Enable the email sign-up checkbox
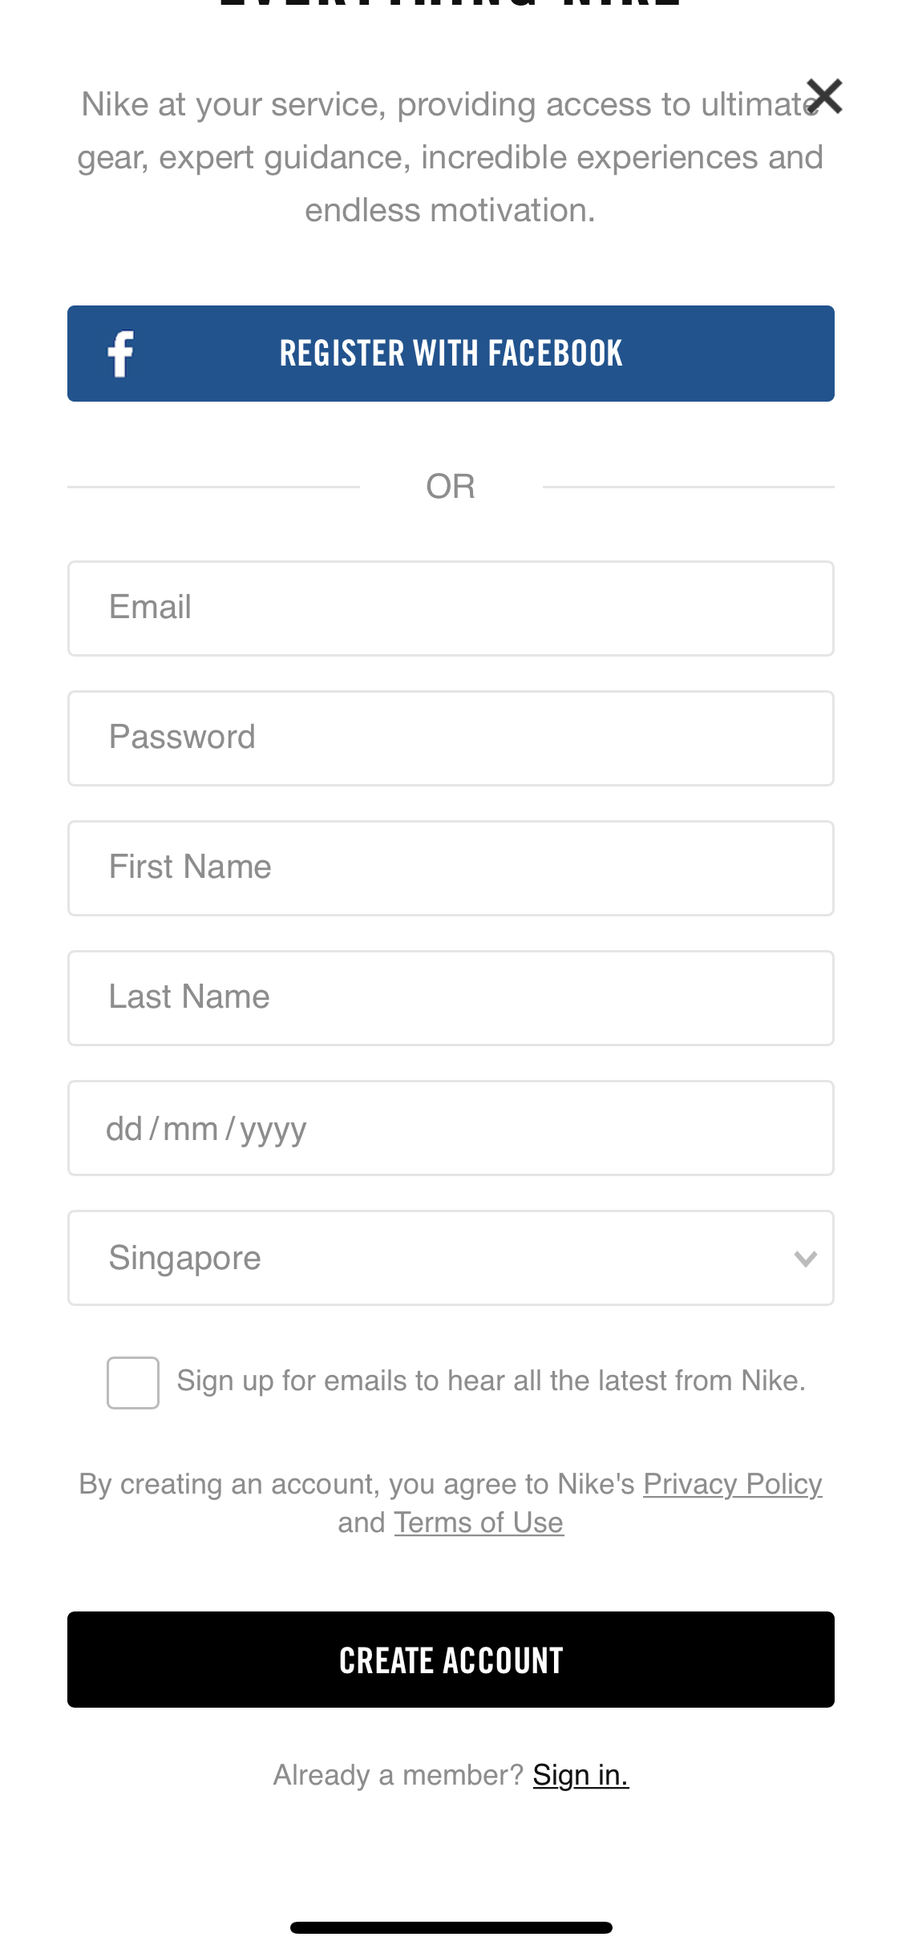 click(x=133, y=1383)
